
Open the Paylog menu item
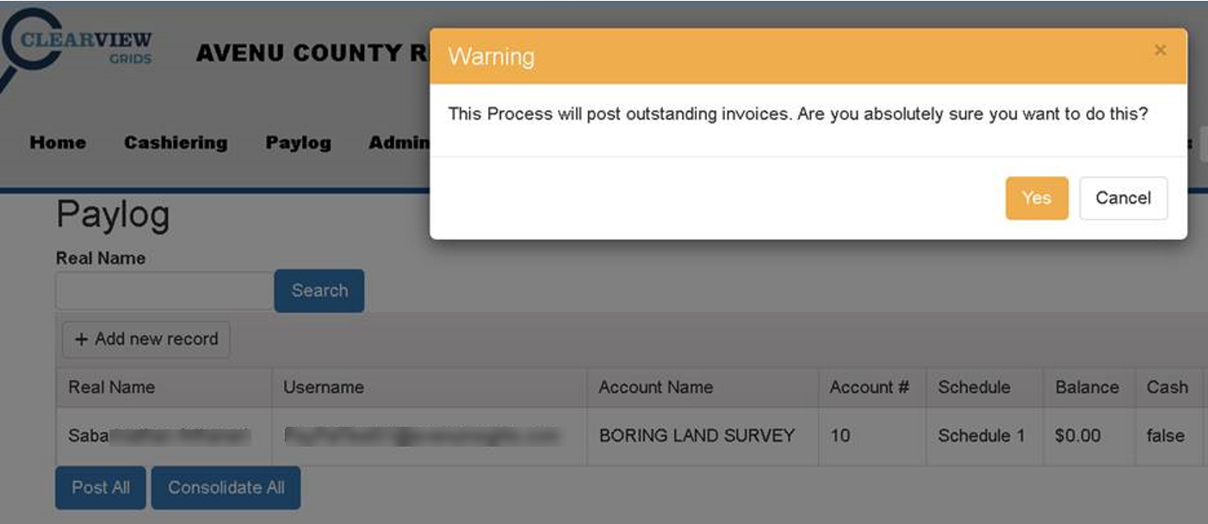tap(298, 143)
